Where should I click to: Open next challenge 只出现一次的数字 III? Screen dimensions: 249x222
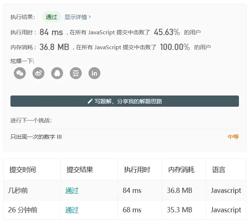(x=36, y=137)
